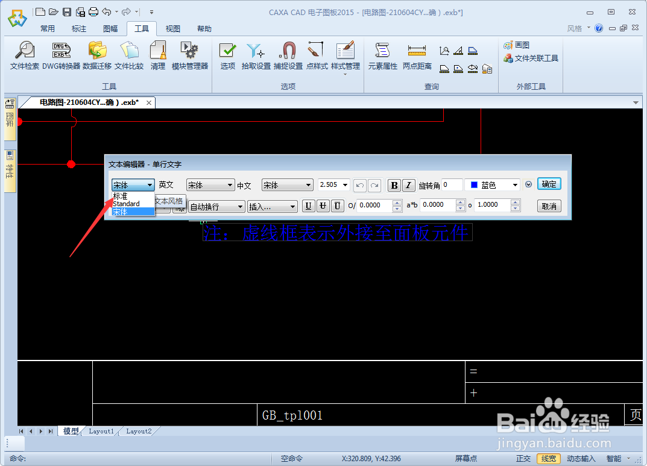
Task: Open the 点样式 point style tool
Action: point(317,55)
